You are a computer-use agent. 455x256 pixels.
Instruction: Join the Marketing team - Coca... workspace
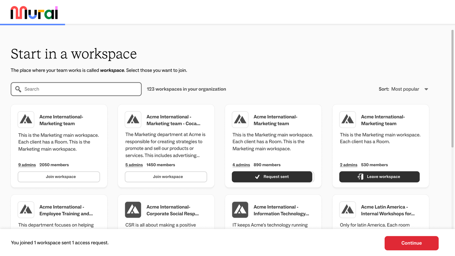(x=166, y=177)
